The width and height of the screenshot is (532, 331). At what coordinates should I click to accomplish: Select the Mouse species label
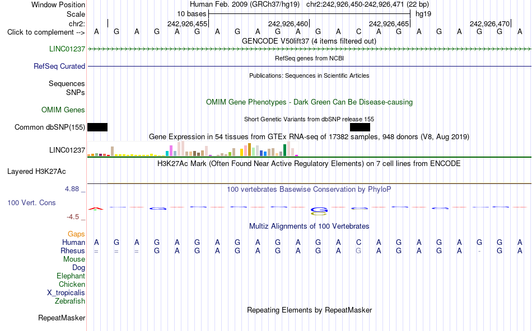[x=74, y=259]
